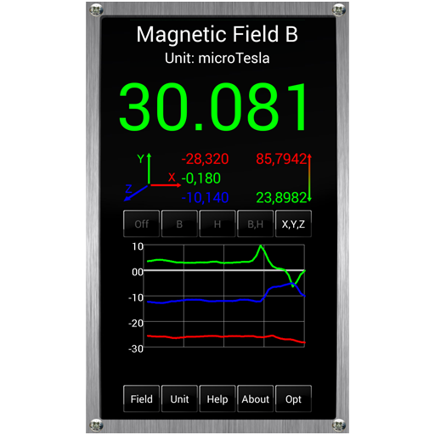The height and width of the screenshot is (435, 435).
Task: Click the green Y value -0,180
Action: (201, 178)
